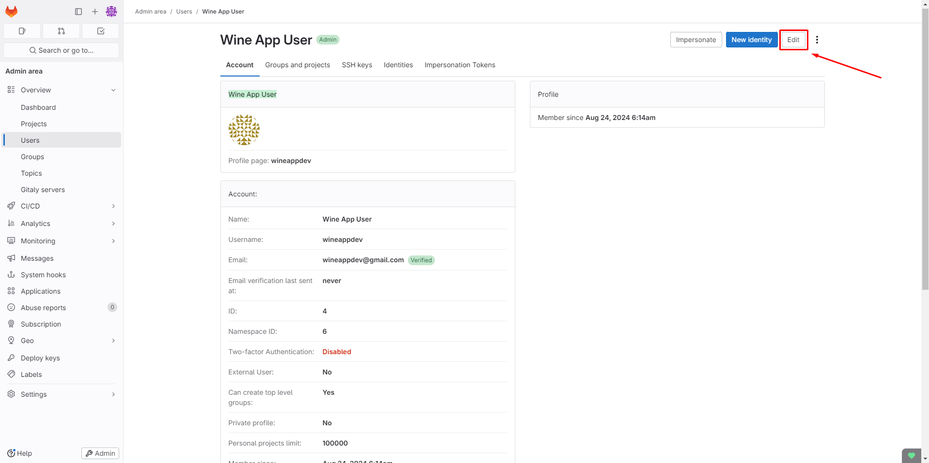Click the Edit user button
This screenshot has width=929, height=463.
(x=793, y=40)
